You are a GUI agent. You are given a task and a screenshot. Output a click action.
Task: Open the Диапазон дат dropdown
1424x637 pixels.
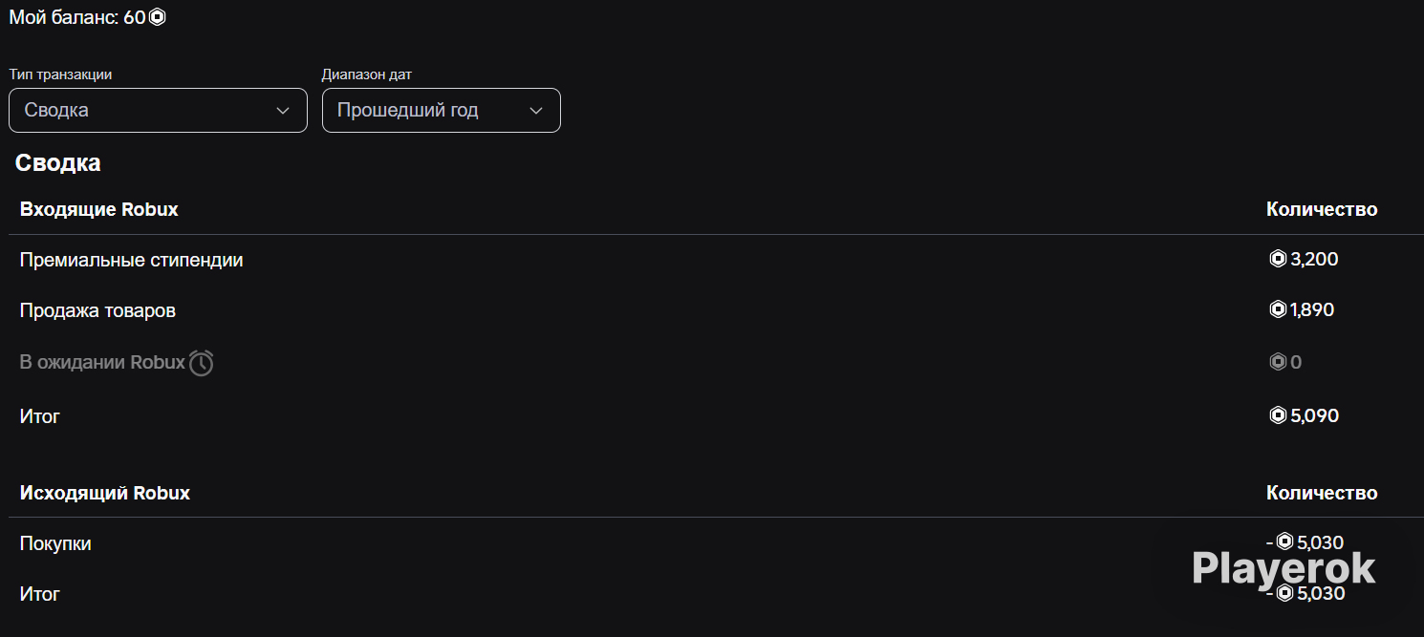tap(442, 110)
